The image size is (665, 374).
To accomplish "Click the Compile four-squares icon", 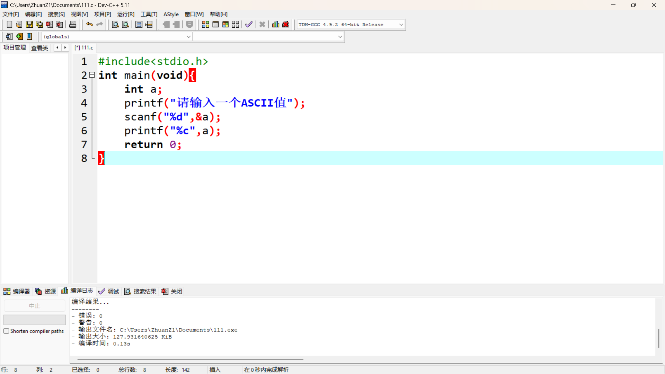I will [205, 24].
